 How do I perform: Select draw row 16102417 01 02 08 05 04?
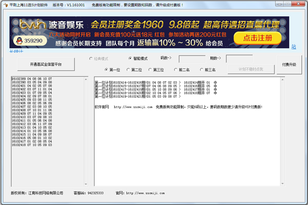pyautogui.click(x=32, y=142)
